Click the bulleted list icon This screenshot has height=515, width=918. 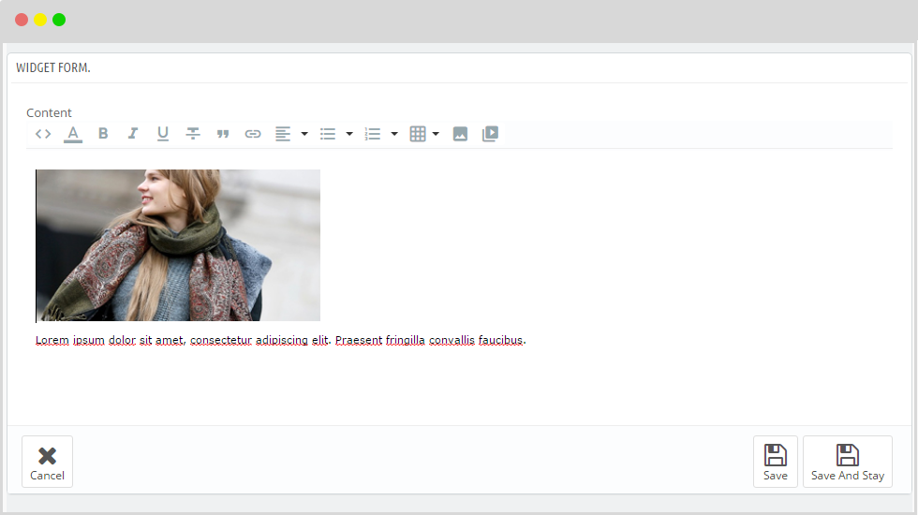[x=328, y=134]
